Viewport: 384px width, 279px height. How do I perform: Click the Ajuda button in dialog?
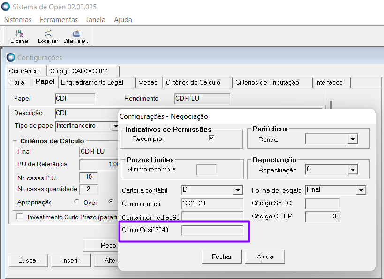265,257
